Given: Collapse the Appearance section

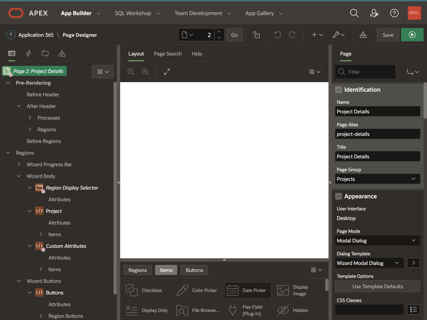Looking at the screenshot, I should [339, 196].
